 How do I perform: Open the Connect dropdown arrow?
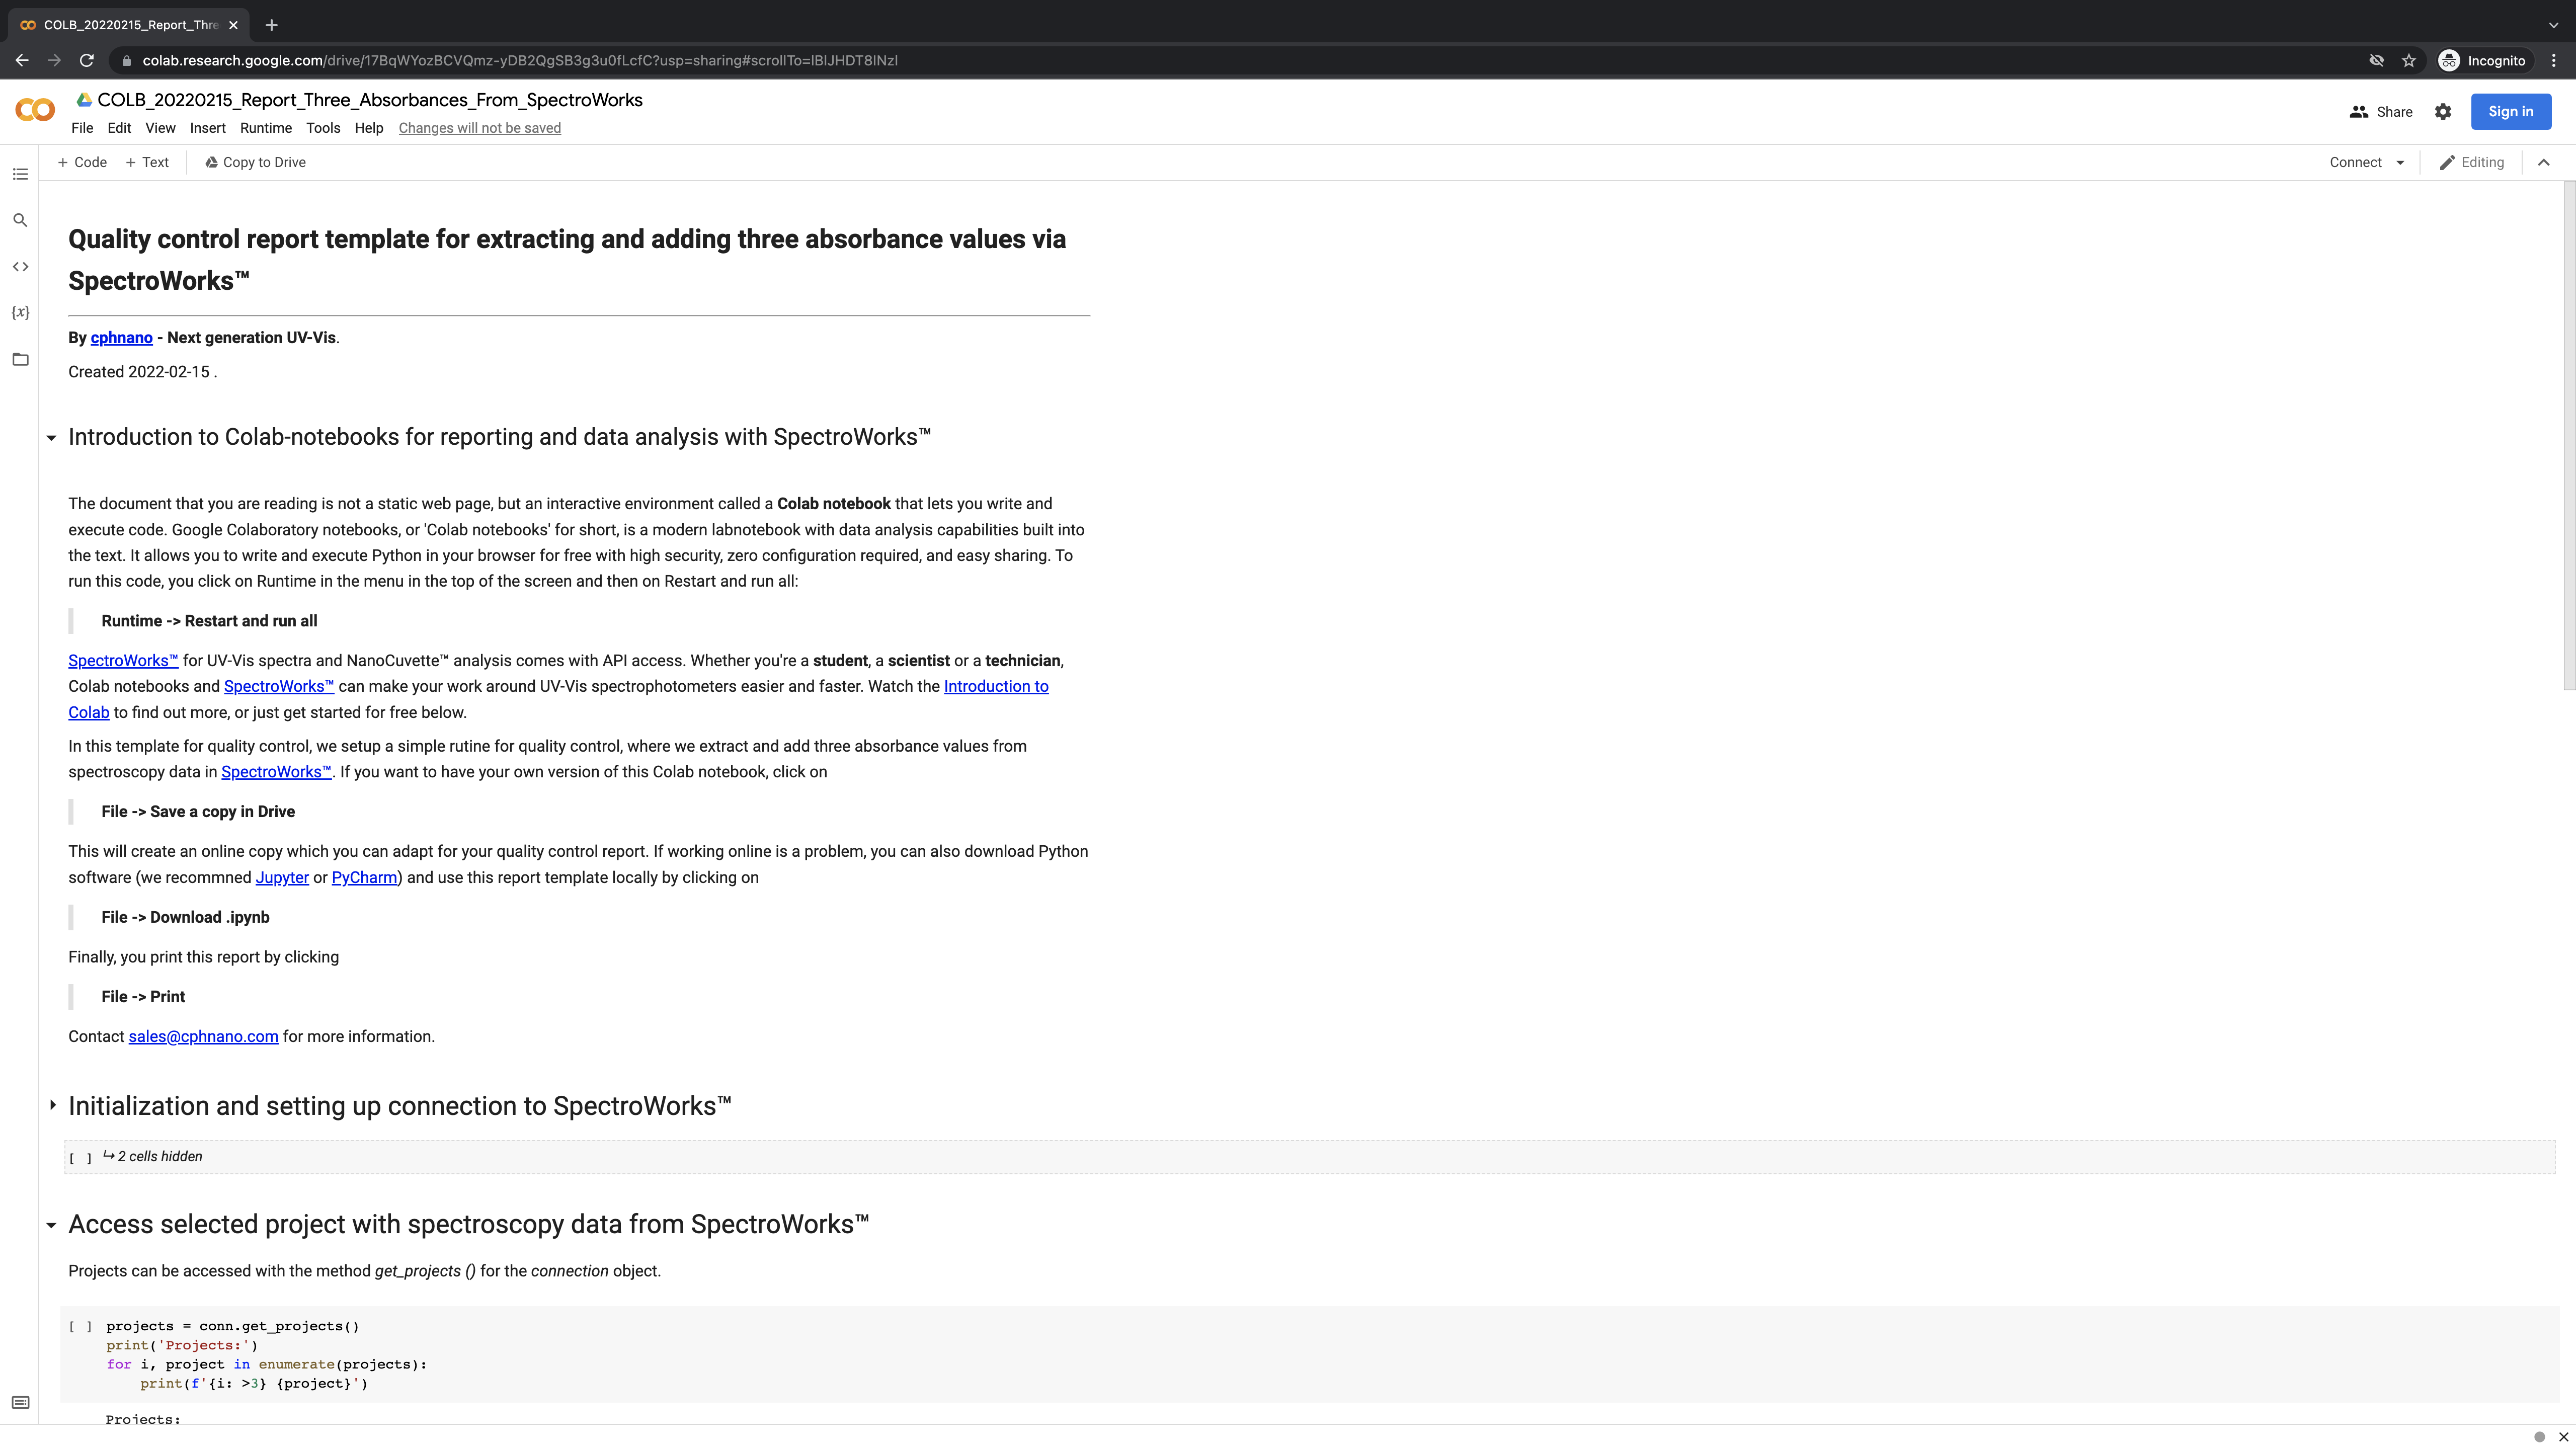[x=2400, y=162]
